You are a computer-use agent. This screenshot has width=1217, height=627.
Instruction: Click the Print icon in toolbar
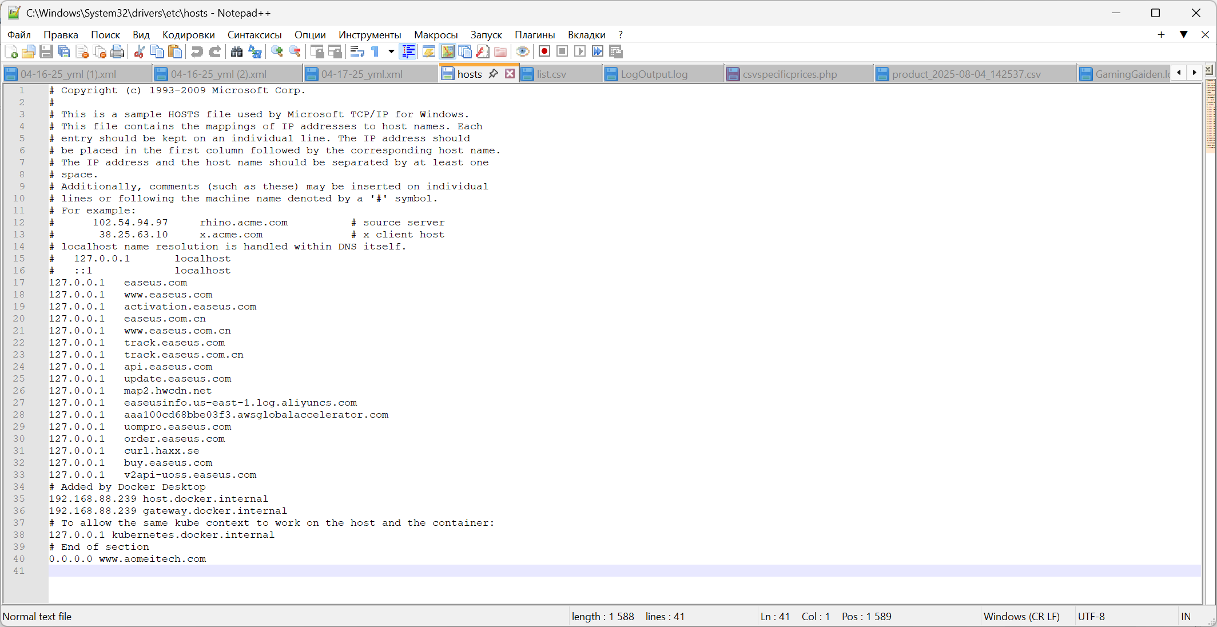point(117,52)
